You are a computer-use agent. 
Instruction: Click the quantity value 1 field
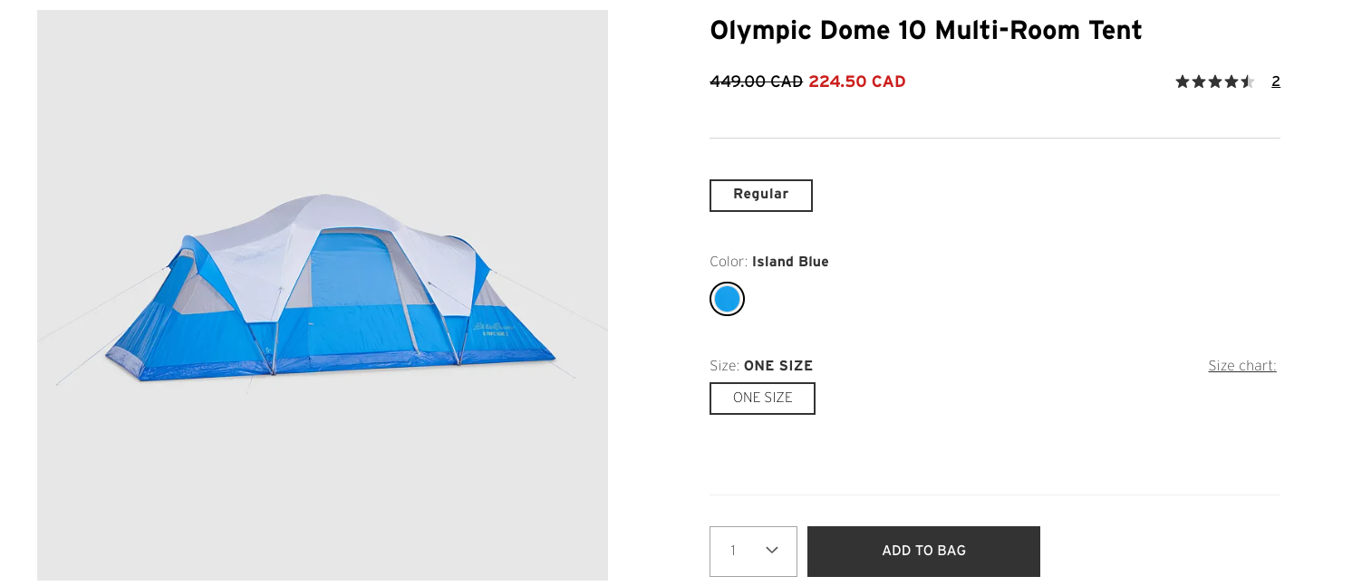tap(734, 551)
